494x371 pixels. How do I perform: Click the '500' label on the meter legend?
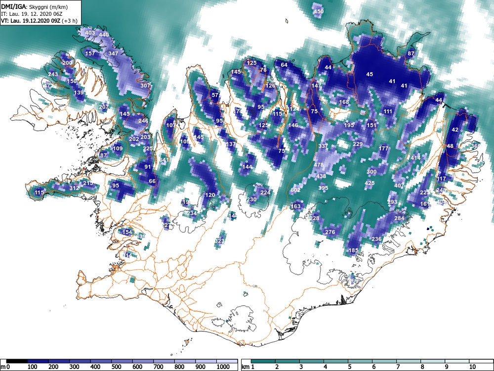coord(117,367)
